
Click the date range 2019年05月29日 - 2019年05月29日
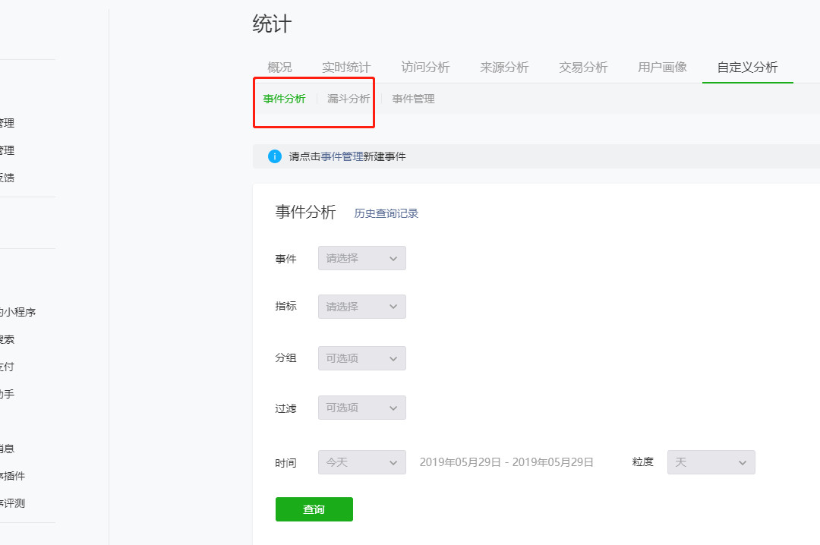(506, 462)
